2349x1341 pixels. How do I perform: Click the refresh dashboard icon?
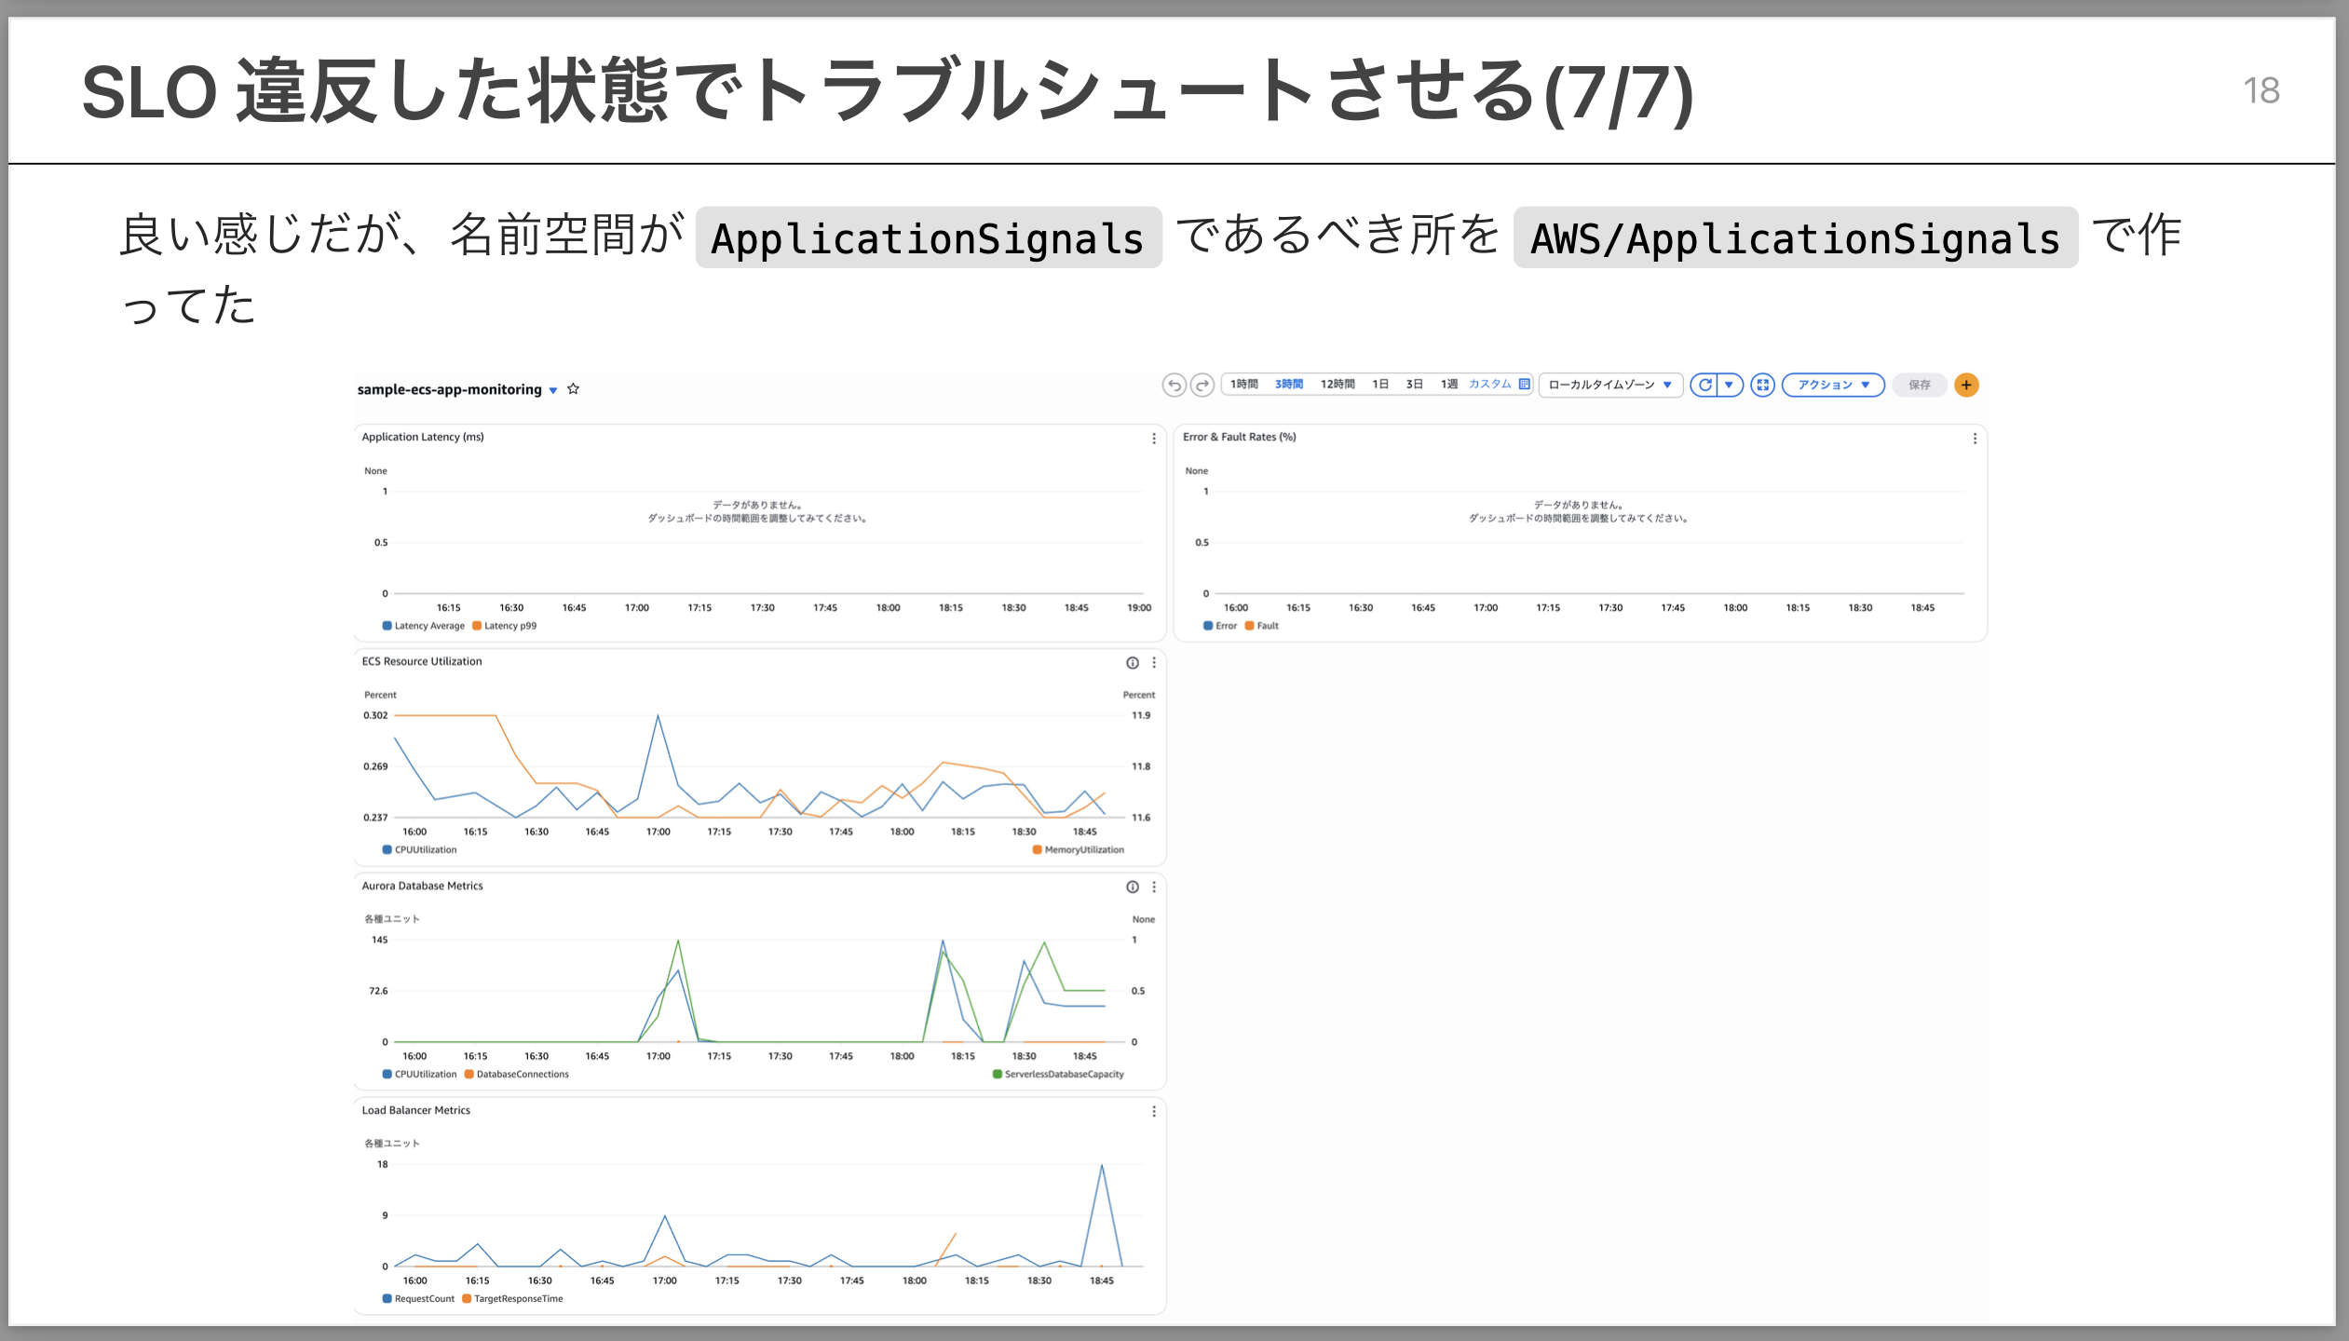(1704, 385)
